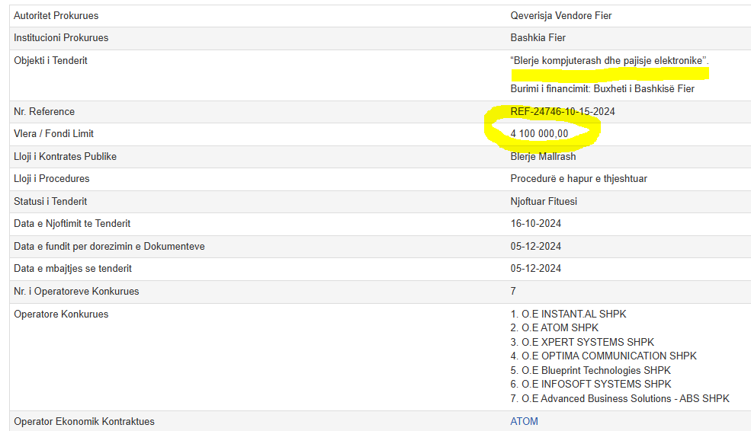
Task: Click the number of competing operators value 7
Action: coord(513,291)
